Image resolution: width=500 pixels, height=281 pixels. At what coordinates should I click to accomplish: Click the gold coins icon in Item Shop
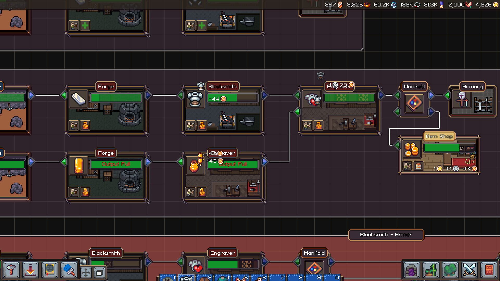coord(412,149)
